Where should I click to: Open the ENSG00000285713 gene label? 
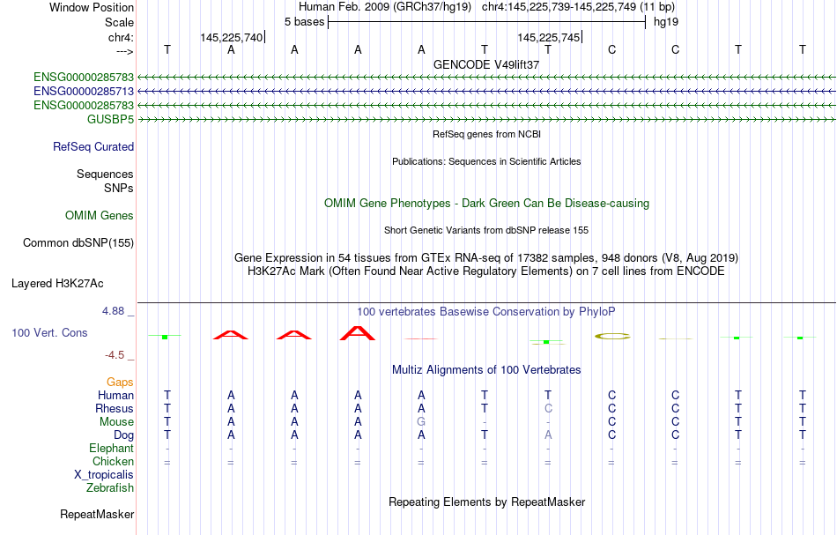84,92
